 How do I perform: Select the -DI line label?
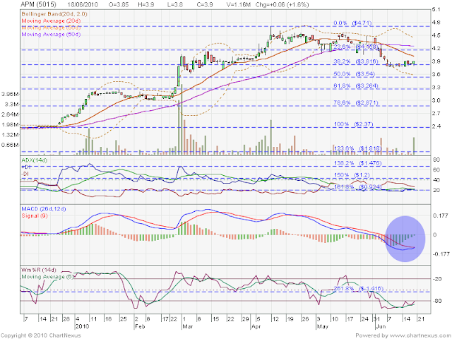pos(25,174)
